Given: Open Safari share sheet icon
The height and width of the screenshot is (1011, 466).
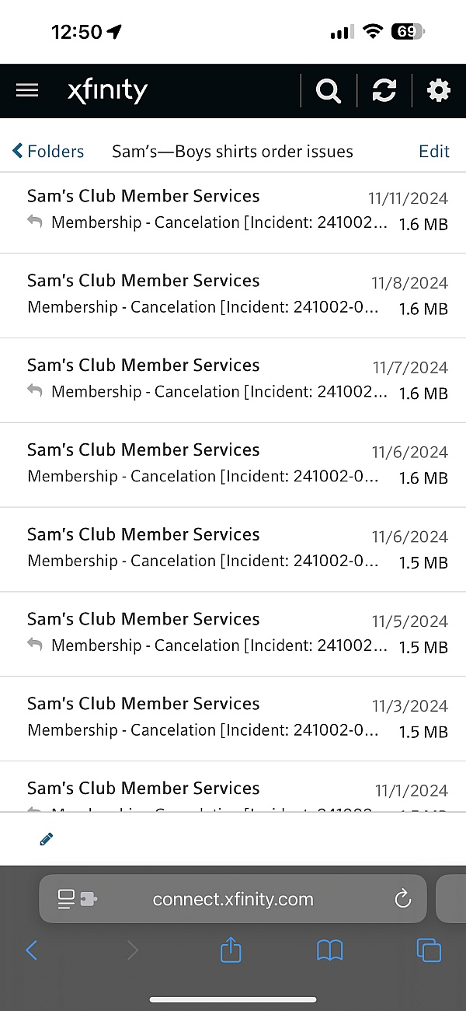Looking at the screenshot, I should [x=231, y=950].
